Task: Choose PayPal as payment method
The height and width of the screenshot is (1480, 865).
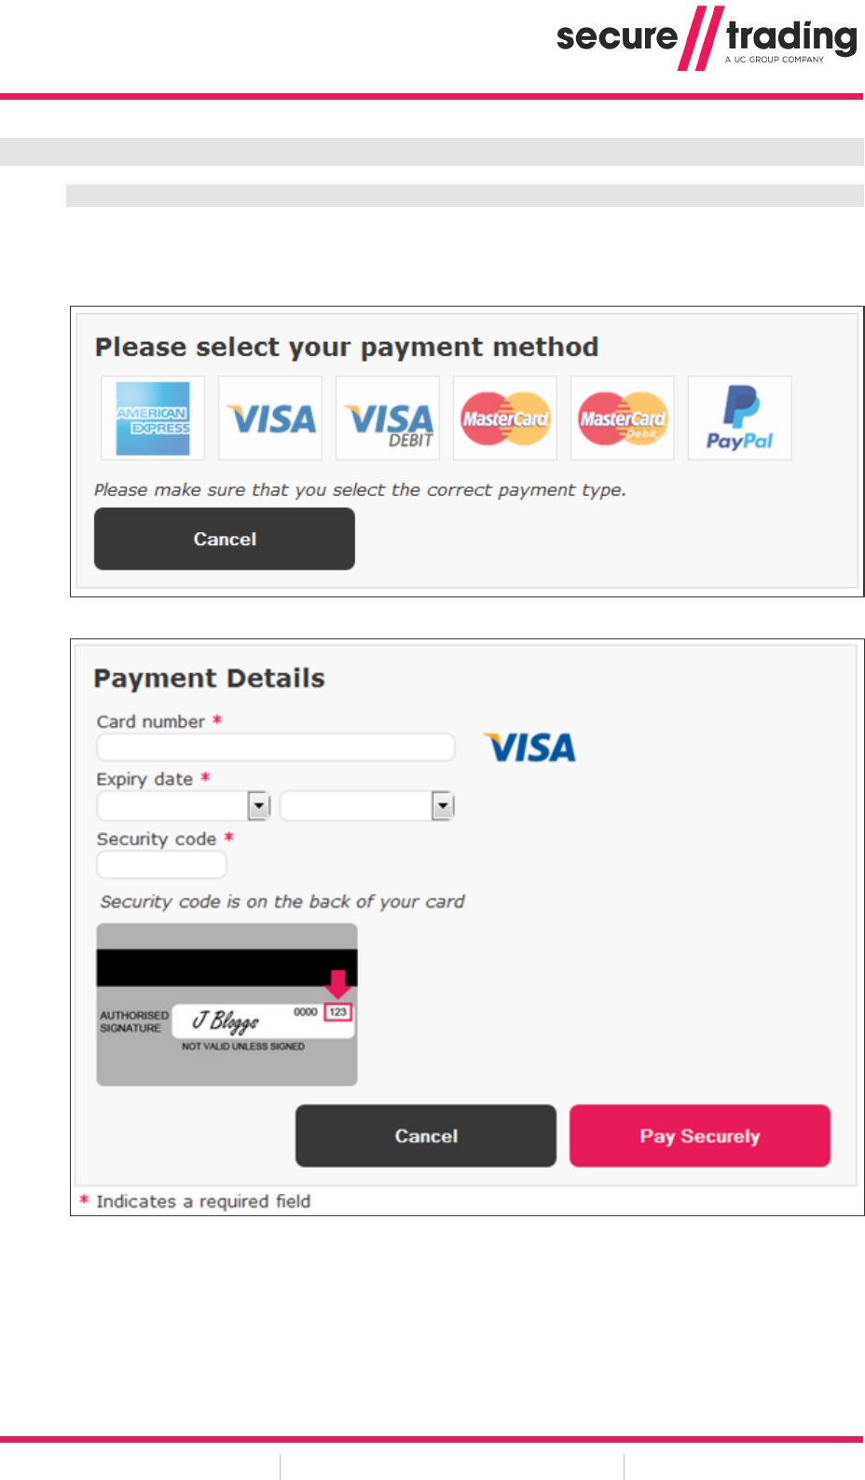Action: tap(740, 418)
